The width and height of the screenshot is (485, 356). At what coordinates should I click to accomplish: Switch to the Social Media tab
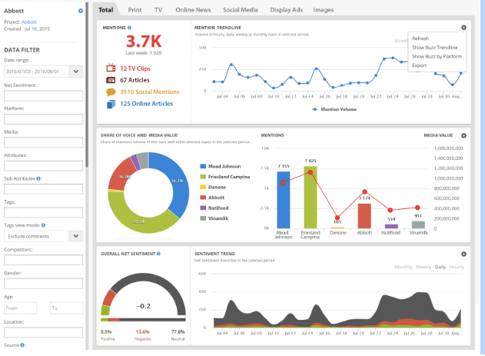coord(241,10)
